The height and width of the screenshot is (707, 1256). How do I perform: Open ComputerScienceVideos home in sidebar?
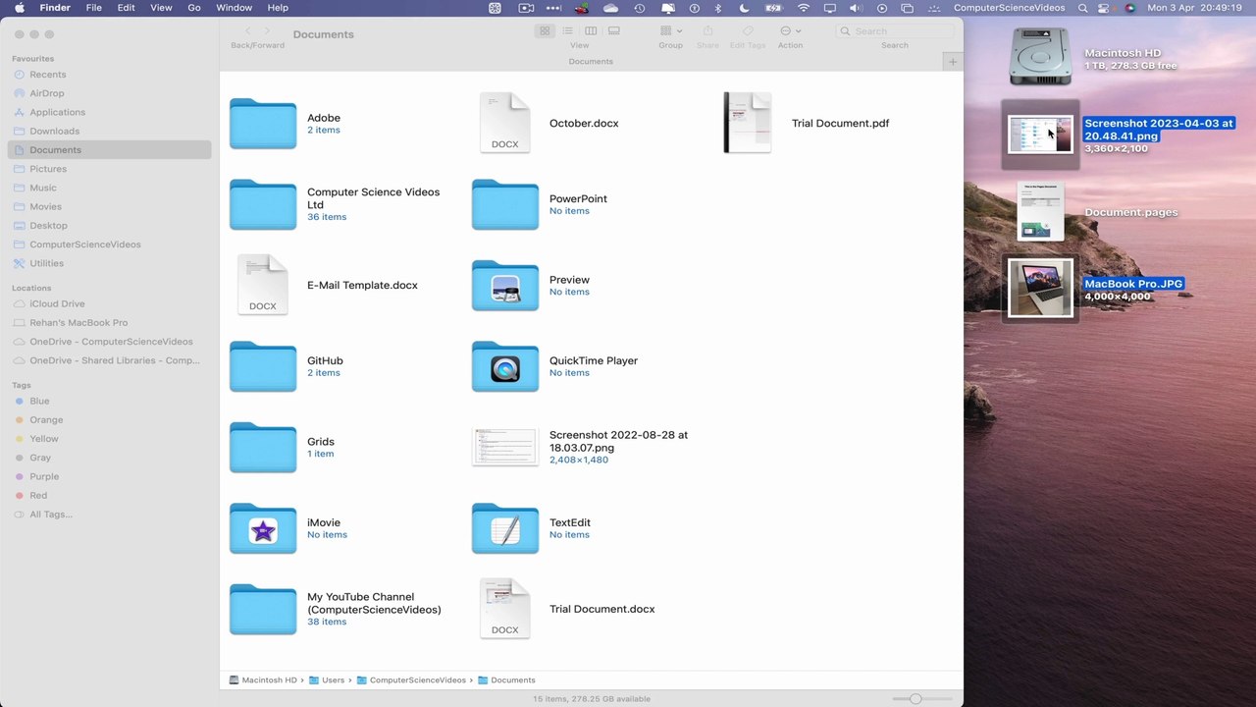point(109,245)
